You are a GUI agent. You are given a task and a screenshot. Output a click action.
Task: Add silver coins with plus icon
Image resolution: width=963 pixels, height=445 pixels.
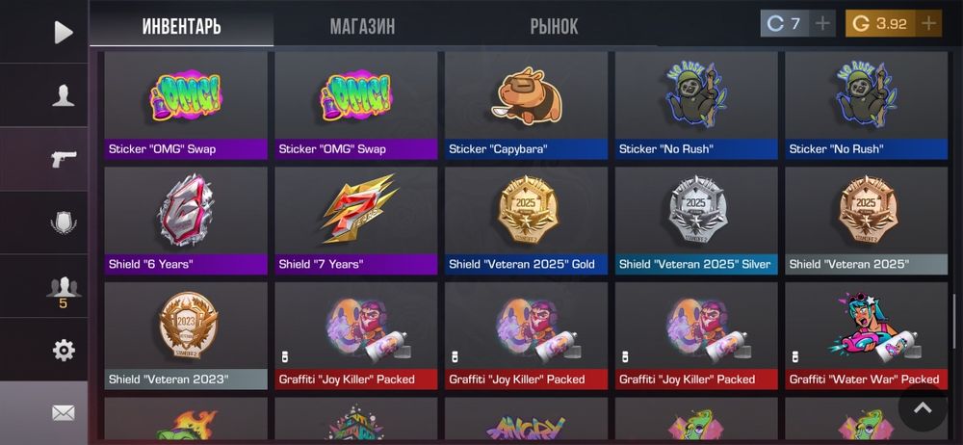(821, 24)
